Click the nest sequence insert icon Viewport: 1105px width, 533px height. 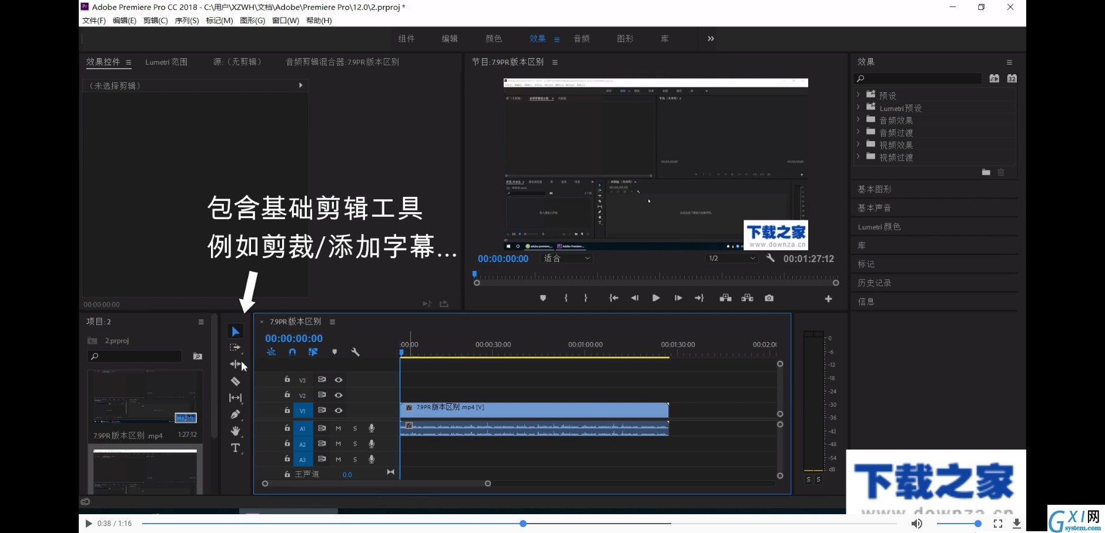[271, 352]
